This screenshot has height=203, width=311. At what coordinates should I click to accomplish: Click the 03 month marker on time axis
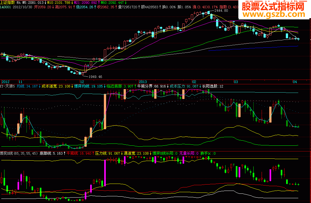coord(236,82)
